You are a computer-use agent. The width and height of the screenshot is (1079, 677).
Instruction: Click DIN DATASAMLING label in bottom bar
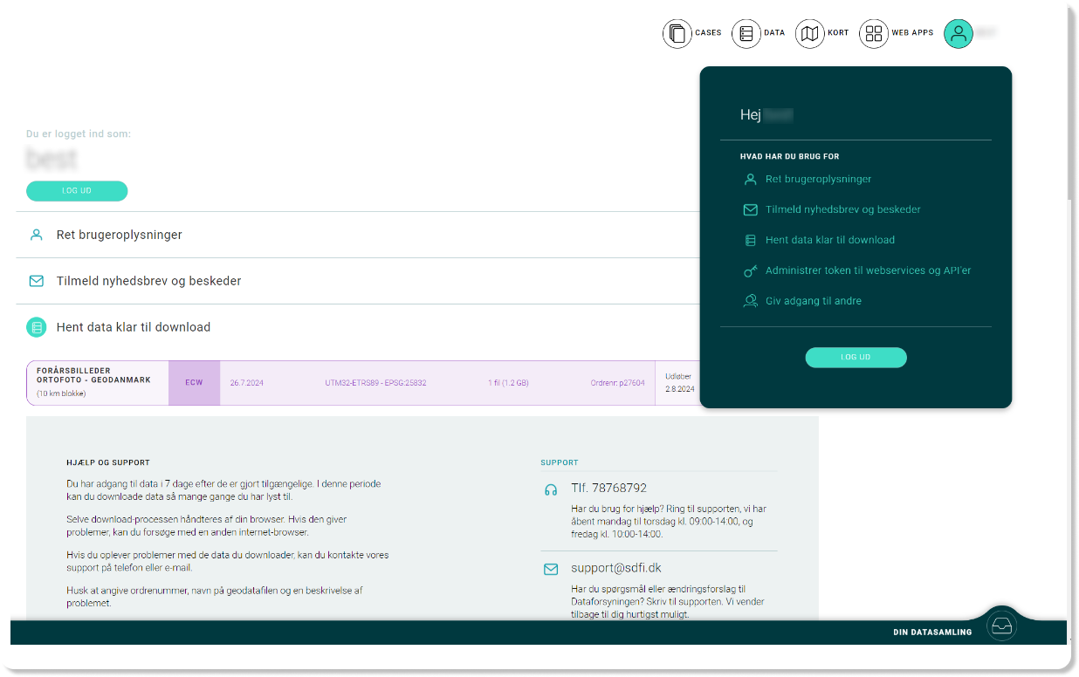pyautogui.click(x=932, y=633)
